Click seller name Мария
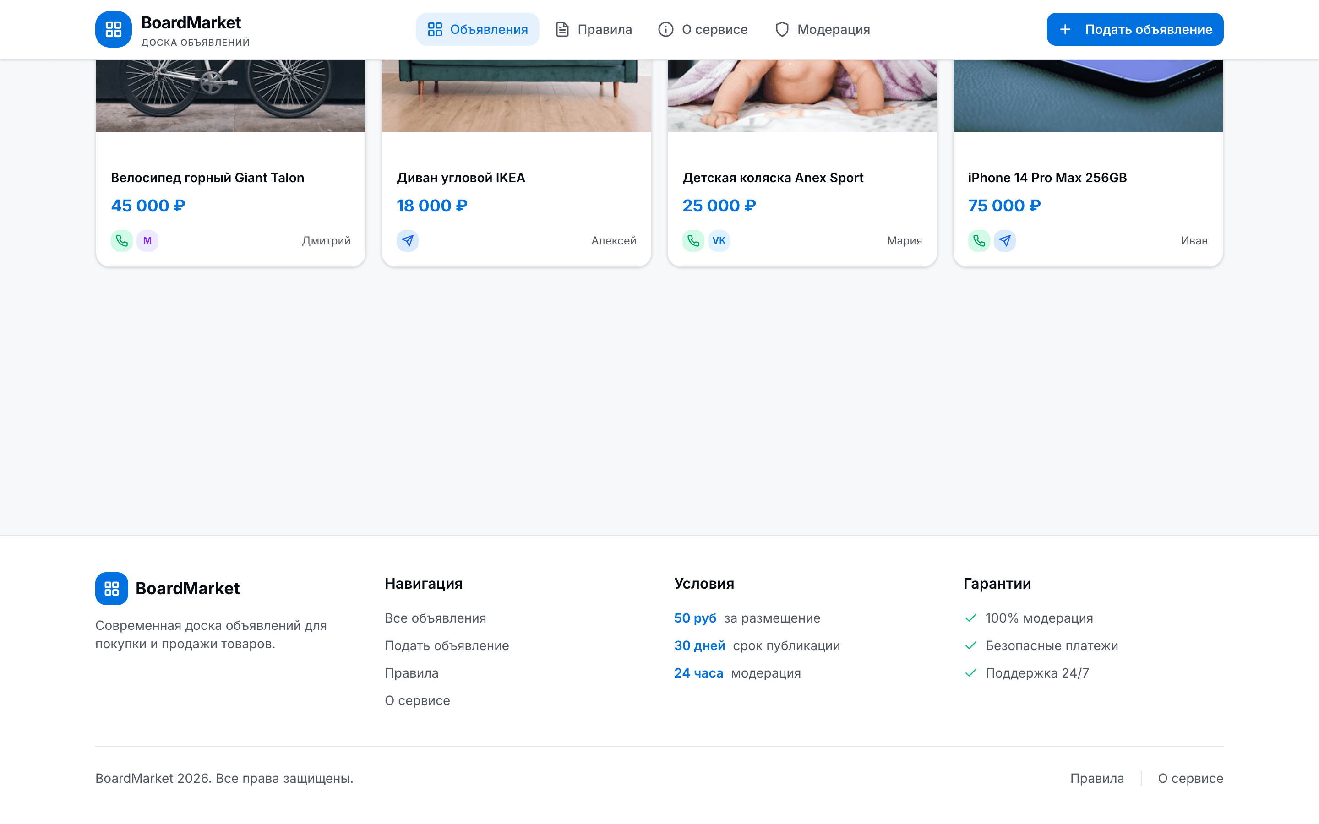This screenshot has width=1319, height=824. pyautogui.click(x=904, y=240)
